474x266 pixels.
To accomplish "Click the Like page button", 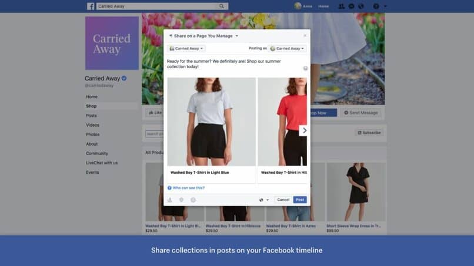I will click(155, 113).
